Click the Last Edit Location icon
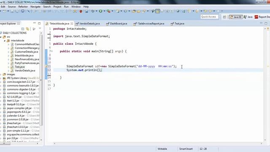This screenshot has height=152, width=270. click(x=205, y=11)
